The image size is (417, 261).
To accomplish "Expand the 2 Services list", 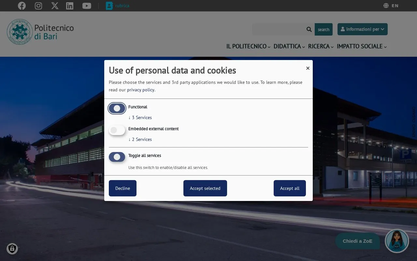I will click(140, 139).
